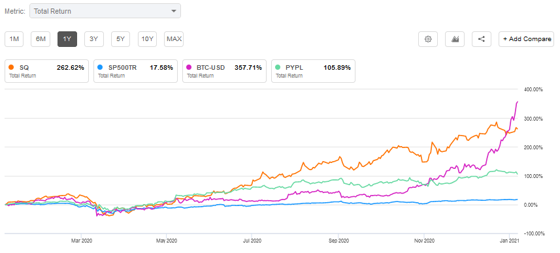560x253 pixels.
Task: Click the Mar 2020 axis label
Action: pyautogui.click(x=82, y=241)
